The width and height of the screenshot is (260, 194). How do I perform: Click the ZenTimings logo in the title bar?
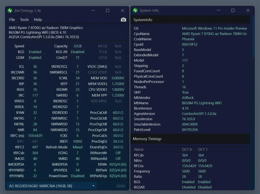[10, 10]
